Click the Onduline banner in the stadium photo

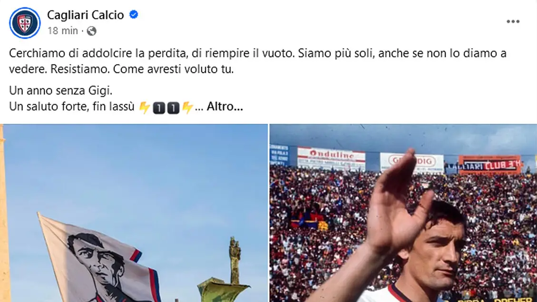(x=331, y=159)
